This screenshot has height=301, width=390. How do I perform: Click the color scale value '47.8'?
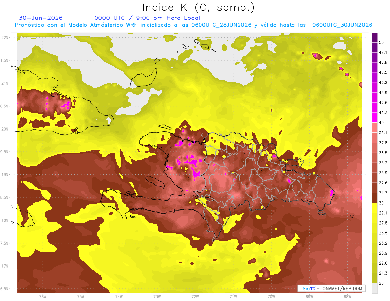383,62
